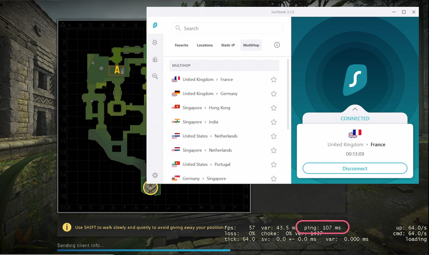The width and height of the screenshot is (429, 255).
Task: Open the Alert siren icon in sidebar
Action: click(x=155, y=59)
